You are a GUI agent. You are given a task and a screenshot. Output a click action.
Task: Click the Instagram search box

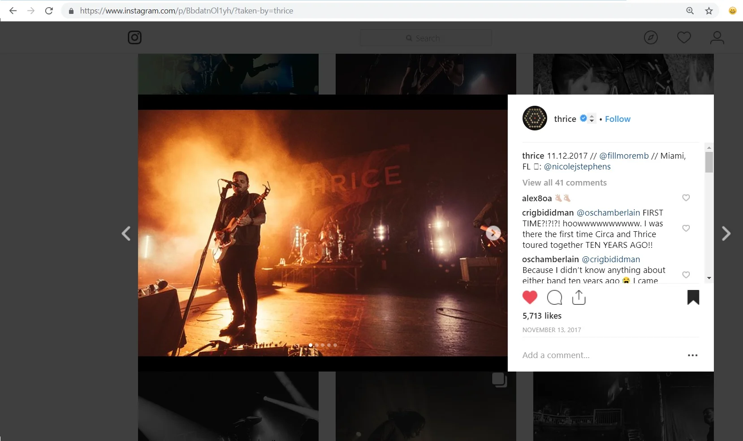pos(426,38)
